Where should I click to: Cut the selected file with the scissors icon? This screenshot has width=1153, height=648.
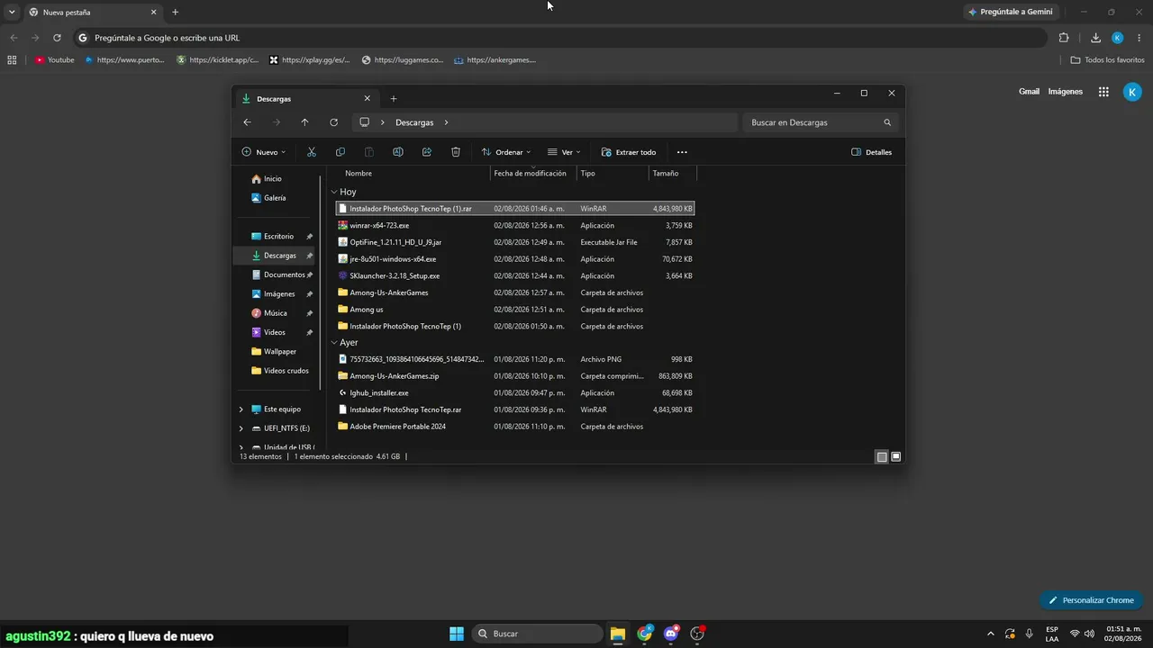click(312, 152)
